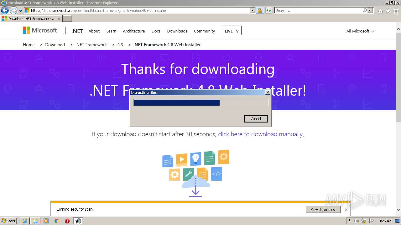Viewport: 401px width, 225px height.
Task: Show hidden tray icons arrow
Action: 350,221
